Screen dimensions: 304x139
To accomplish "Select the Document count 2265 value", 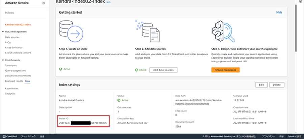I will (x=177, y=126).
